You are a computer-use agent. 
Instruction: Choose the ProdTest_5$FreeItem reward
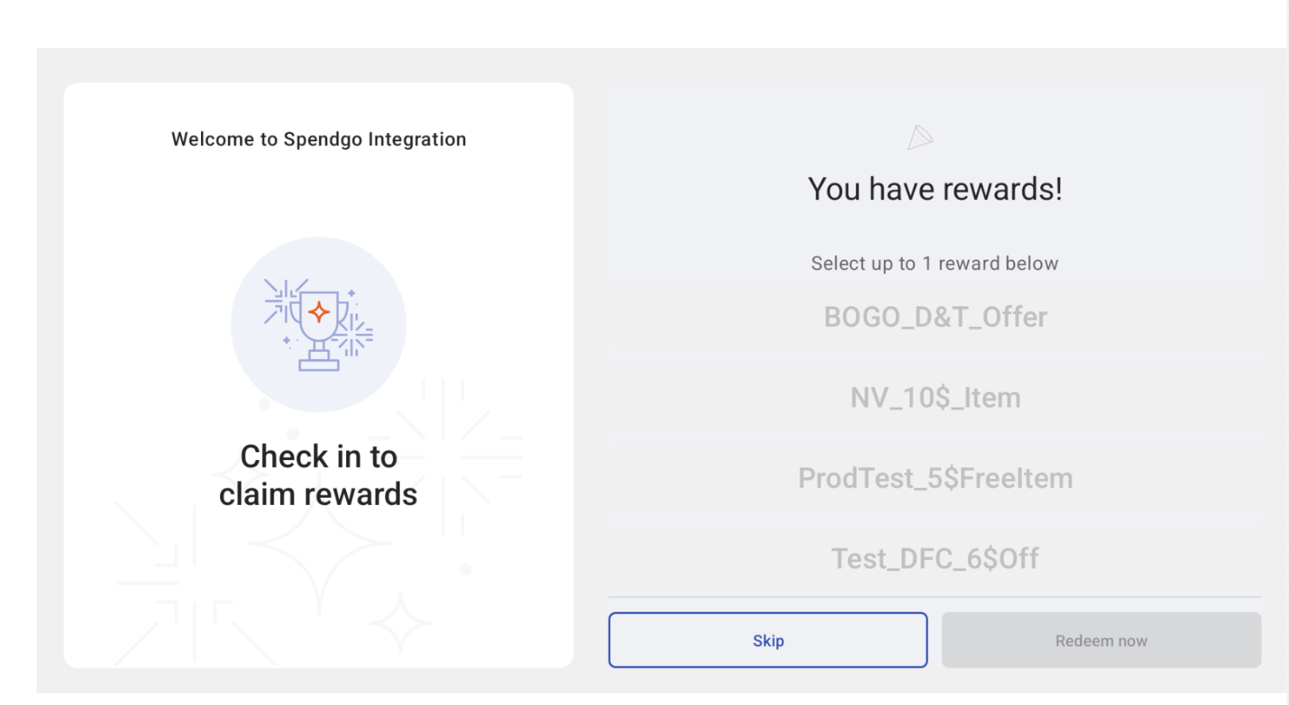(x=935, y=478)
